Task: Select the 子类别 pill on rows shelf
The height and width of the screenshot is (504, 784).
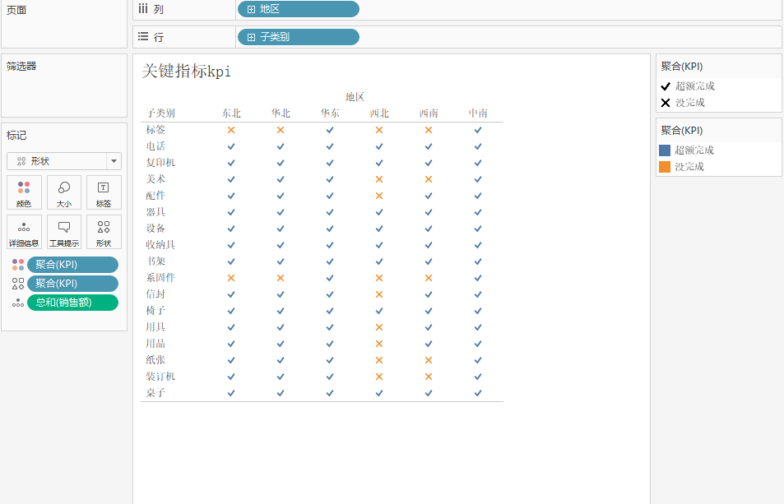Action: (299, 37)
